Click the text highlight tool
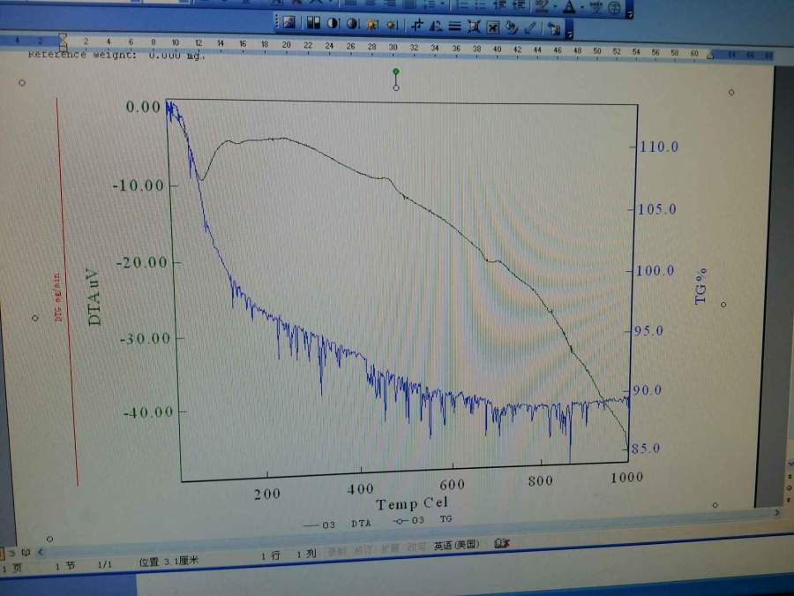Viewport: 794px width, 596px height. click(543, 6)
